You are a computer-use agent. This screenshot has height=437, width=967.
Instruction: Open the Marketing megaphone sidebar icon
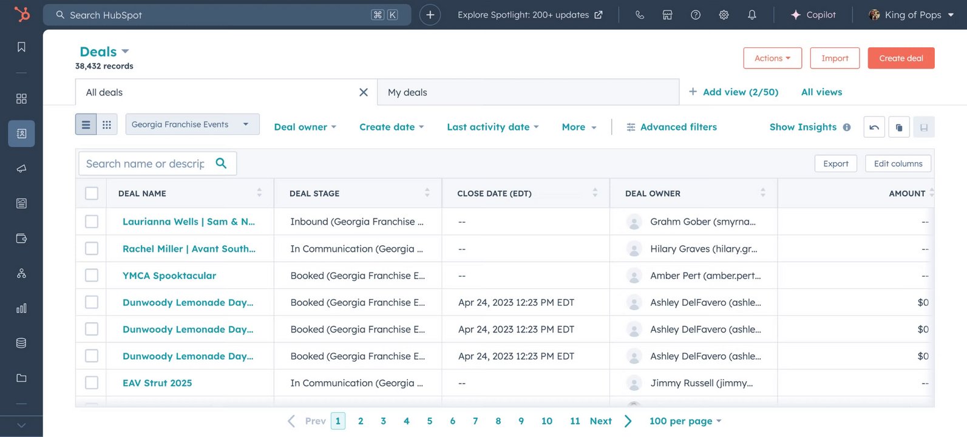tap(21, 169)
